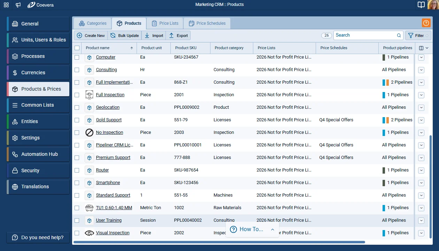Click the TU1 0.60-1.40 MM cart icon
This screenshot has height=251, width=439.
[89, 208]
